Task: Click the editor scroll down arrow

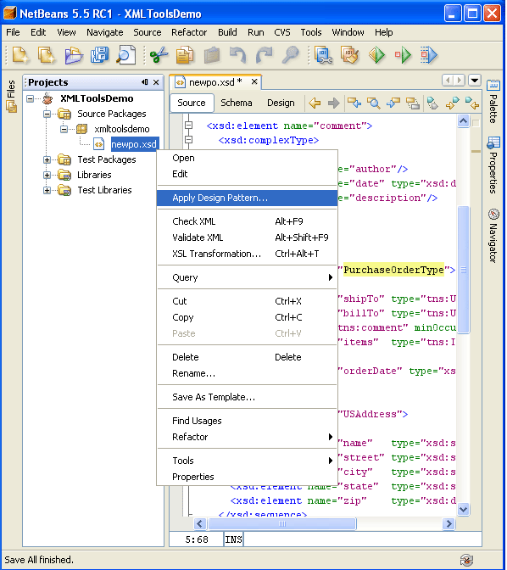Action: [464, 509]
